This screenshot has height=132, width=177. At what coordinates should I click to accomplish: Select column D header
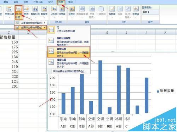click(x=28, y=32)
